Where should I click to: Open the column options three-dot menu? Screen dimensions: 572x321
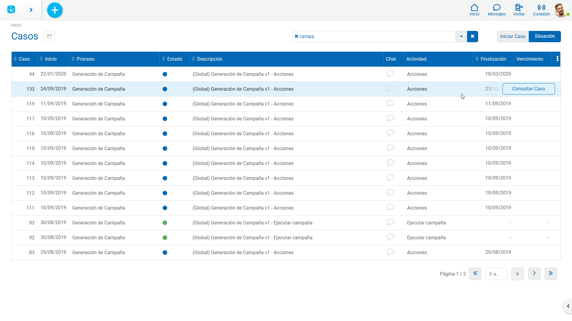coord(557,59)
